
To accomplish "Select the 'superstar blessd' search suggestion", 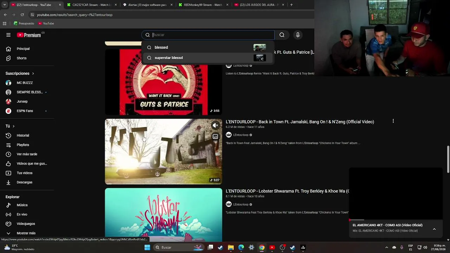I will tap(208, 58).
